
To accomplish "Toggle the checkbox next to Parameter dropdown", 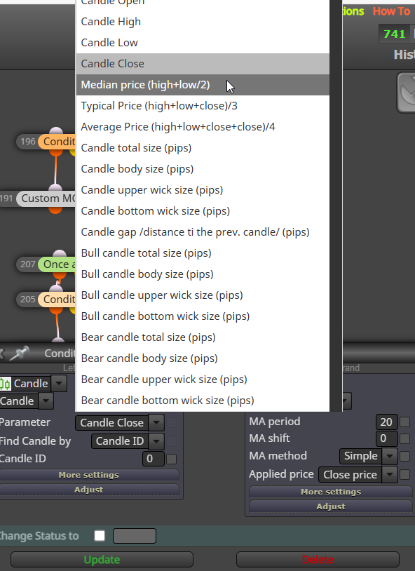I will (172, 422).
